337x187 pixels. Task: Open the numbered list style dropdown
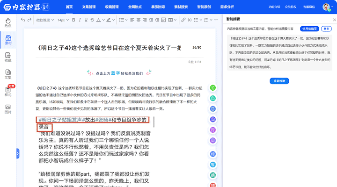211,20
